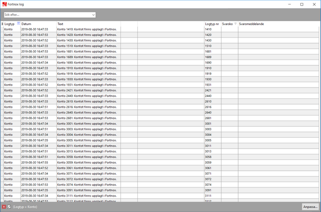Click Logtyp cell in the Konto 3091 row

coord(12,190)
